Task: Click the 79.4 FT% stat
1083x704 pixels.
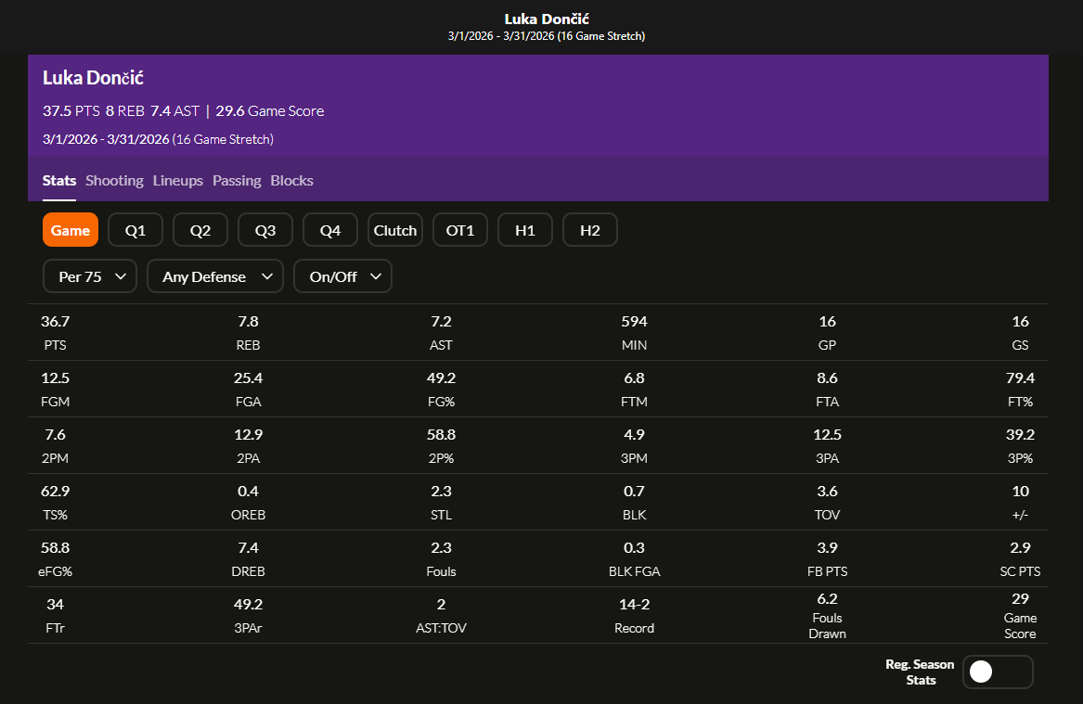Action: [x=1020, y=390]
